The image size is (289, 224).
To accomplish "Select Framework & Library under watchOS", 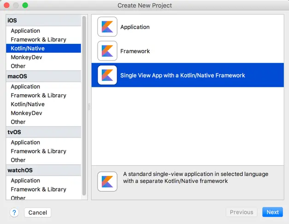I will point(43,189).
